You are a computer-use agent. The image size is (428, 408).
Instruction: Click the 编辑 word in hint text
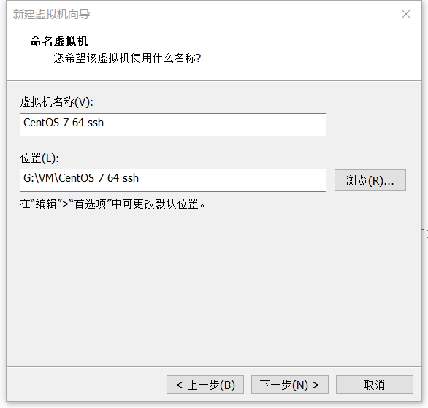(x=46, y=204)
